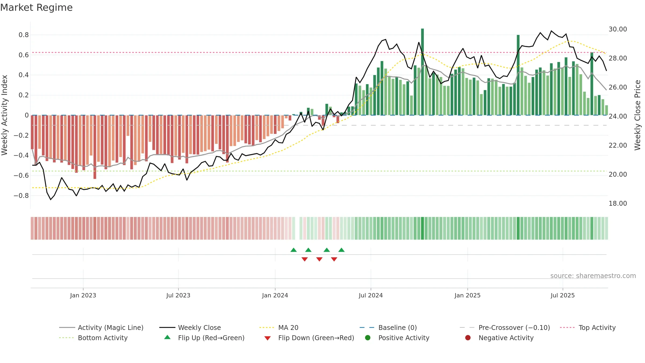Click the dark red Negative Activity circle icon
645x363 pixels.
coord(468,337)
